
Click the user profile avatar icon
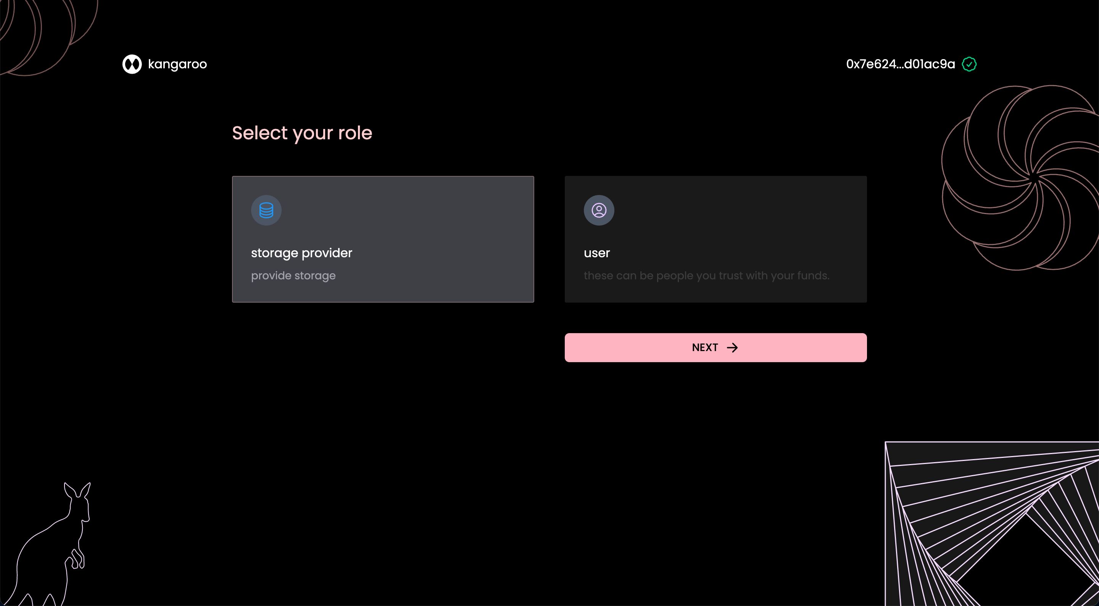pos(599,210)
